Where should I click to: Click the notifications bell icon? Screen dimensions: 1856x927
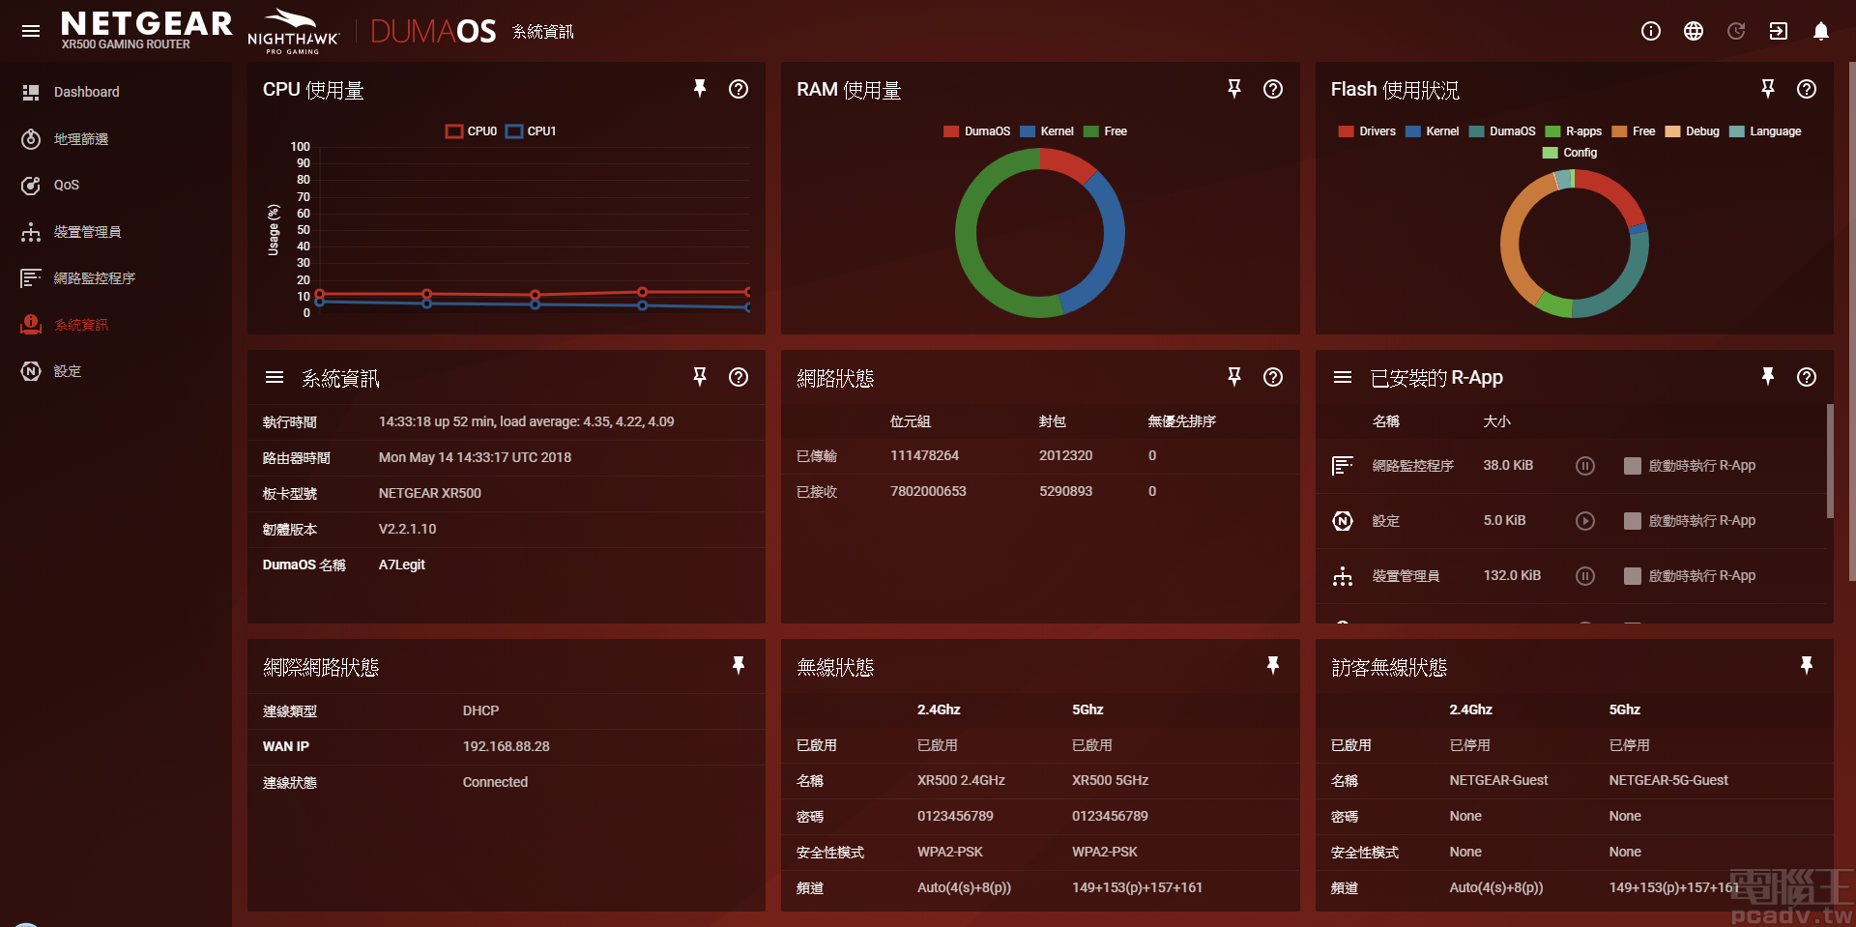click(x=1820, y=31)
